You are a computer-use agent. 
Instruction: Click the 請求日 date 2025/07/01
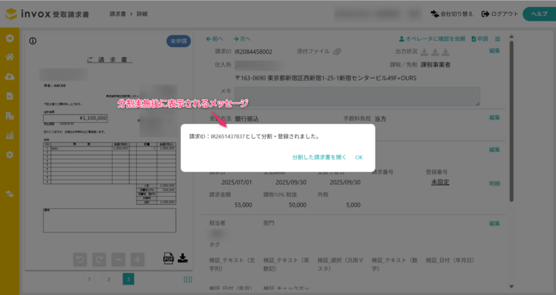[236, 183]
